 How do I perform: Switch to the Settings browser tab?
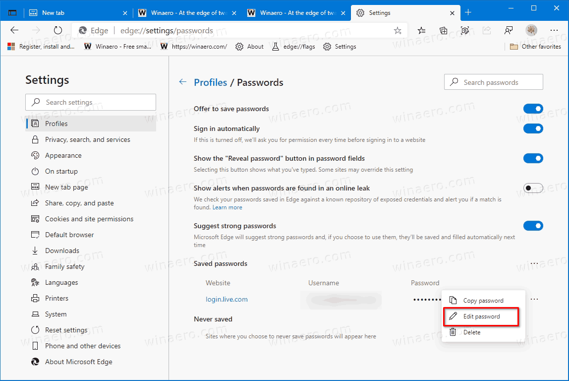click(406, 13)
